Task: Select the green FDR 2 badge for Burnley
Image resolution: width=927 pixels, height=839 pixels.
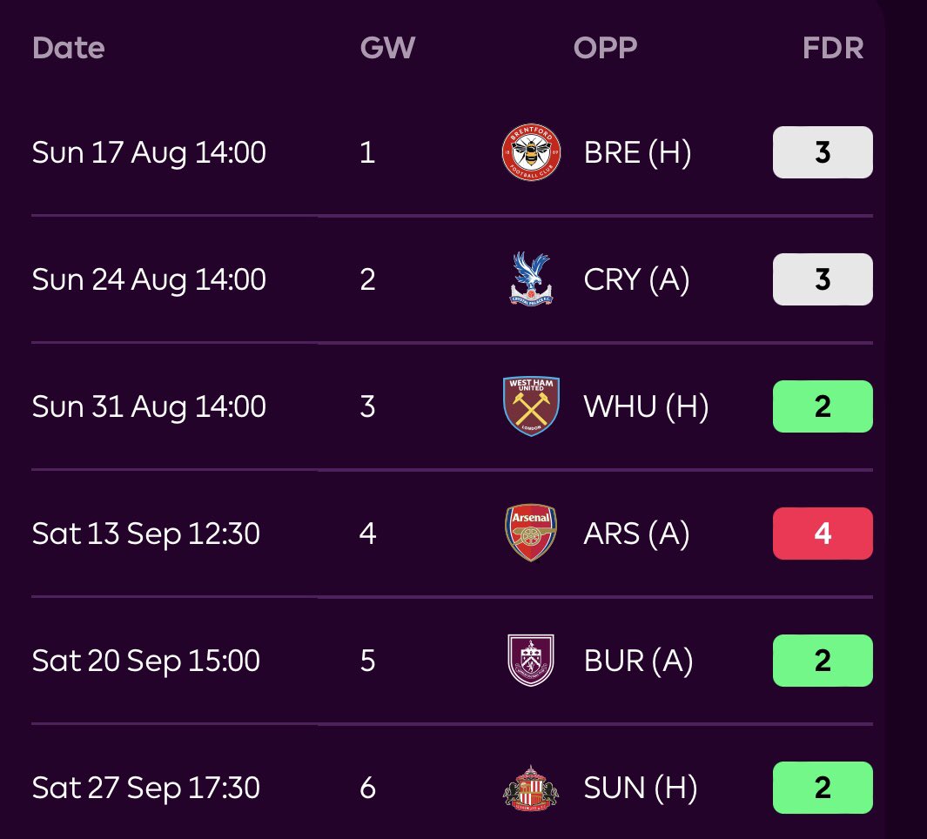Action: coord(823,661)
